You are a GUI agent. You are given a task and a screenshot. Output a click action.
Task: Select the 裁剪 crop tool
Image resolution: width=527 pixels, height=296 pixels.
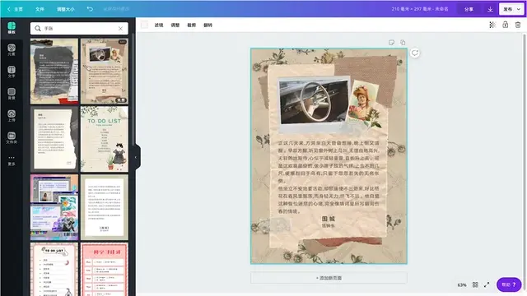pyautogui.click(x=192, y=25)
